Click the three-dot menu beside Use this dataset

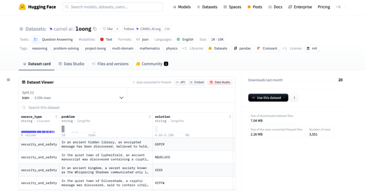click(x=294, y=98)
